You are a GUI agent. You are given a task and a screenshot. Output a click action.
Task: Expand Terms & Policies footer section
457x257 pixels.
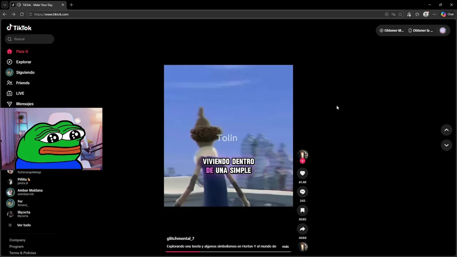(x=23, y=253)
